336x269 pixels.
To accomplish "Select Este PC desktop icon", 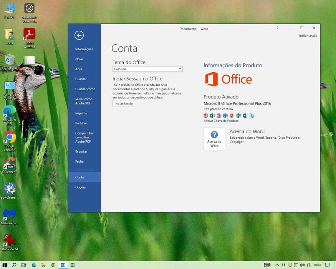I will pos(10,11).
